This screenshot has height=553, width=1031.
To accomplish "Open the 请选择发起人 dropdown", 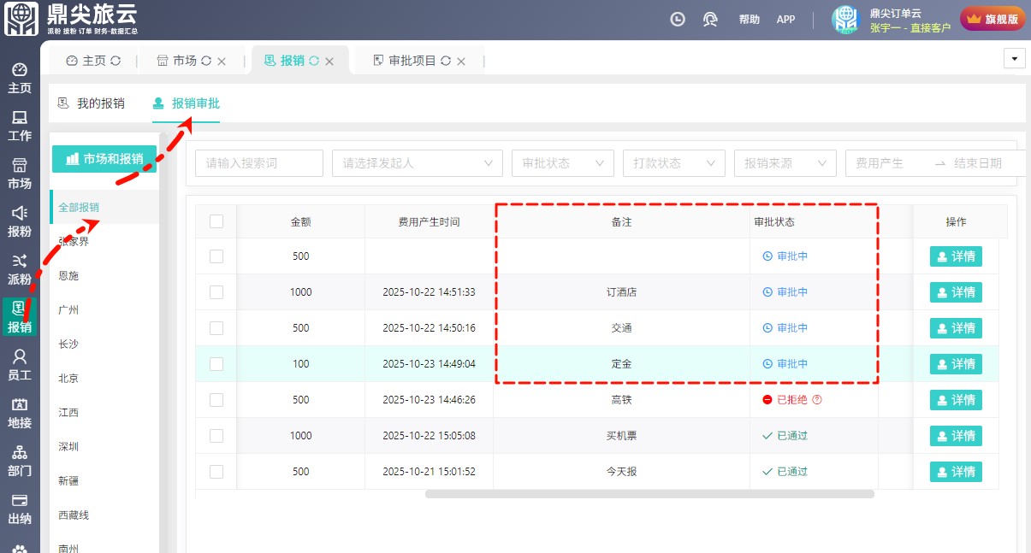I will (417, 163).
